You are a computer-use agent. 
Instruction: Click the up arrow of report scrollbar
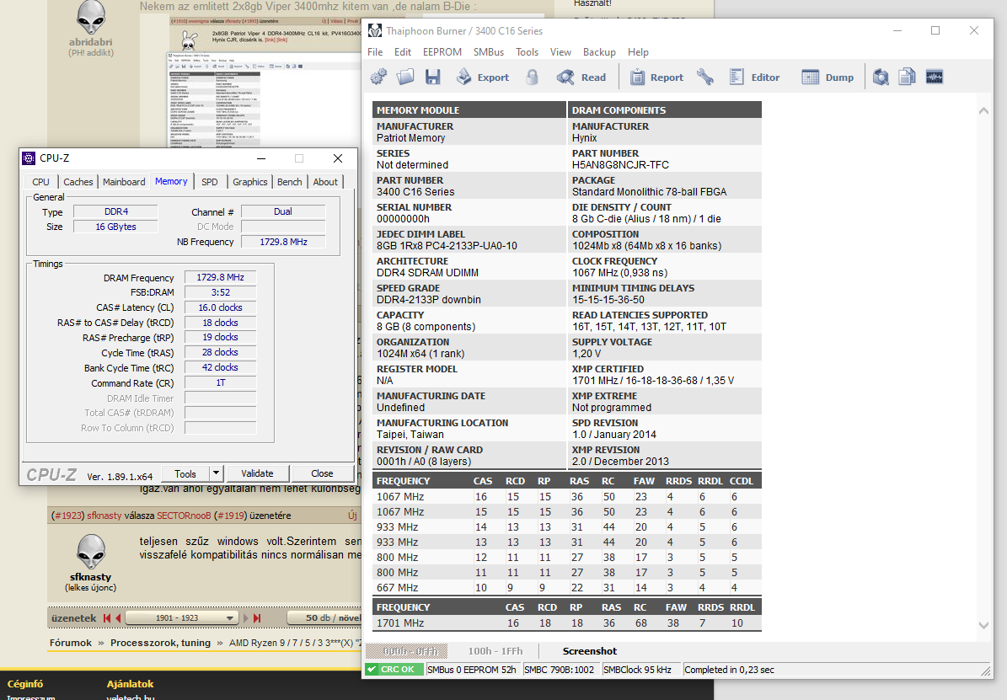(x=983, y=110)
